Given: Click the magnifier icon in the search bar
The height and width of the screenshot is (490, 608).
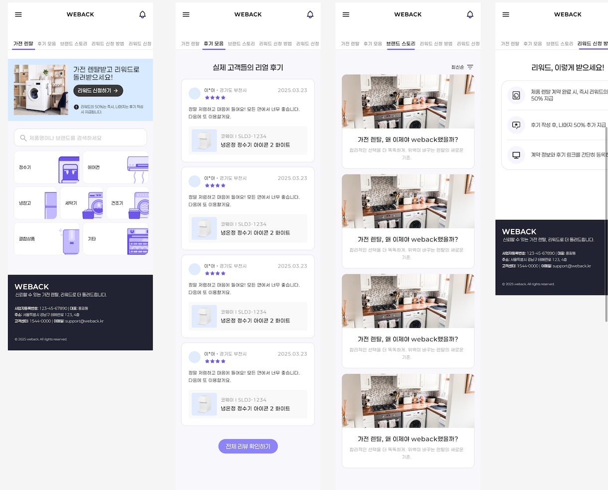Looking at the screenshot, I should coord(23,138).
